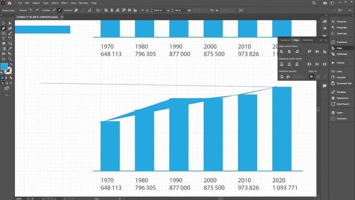Open the workspace switcher dropdown
The height and width of the screenshot is (200, 355).
pos(332,3)
